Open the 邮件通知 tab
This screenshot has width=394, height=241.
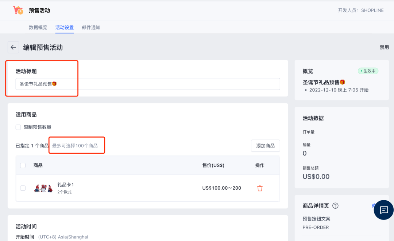click(91, 27)
